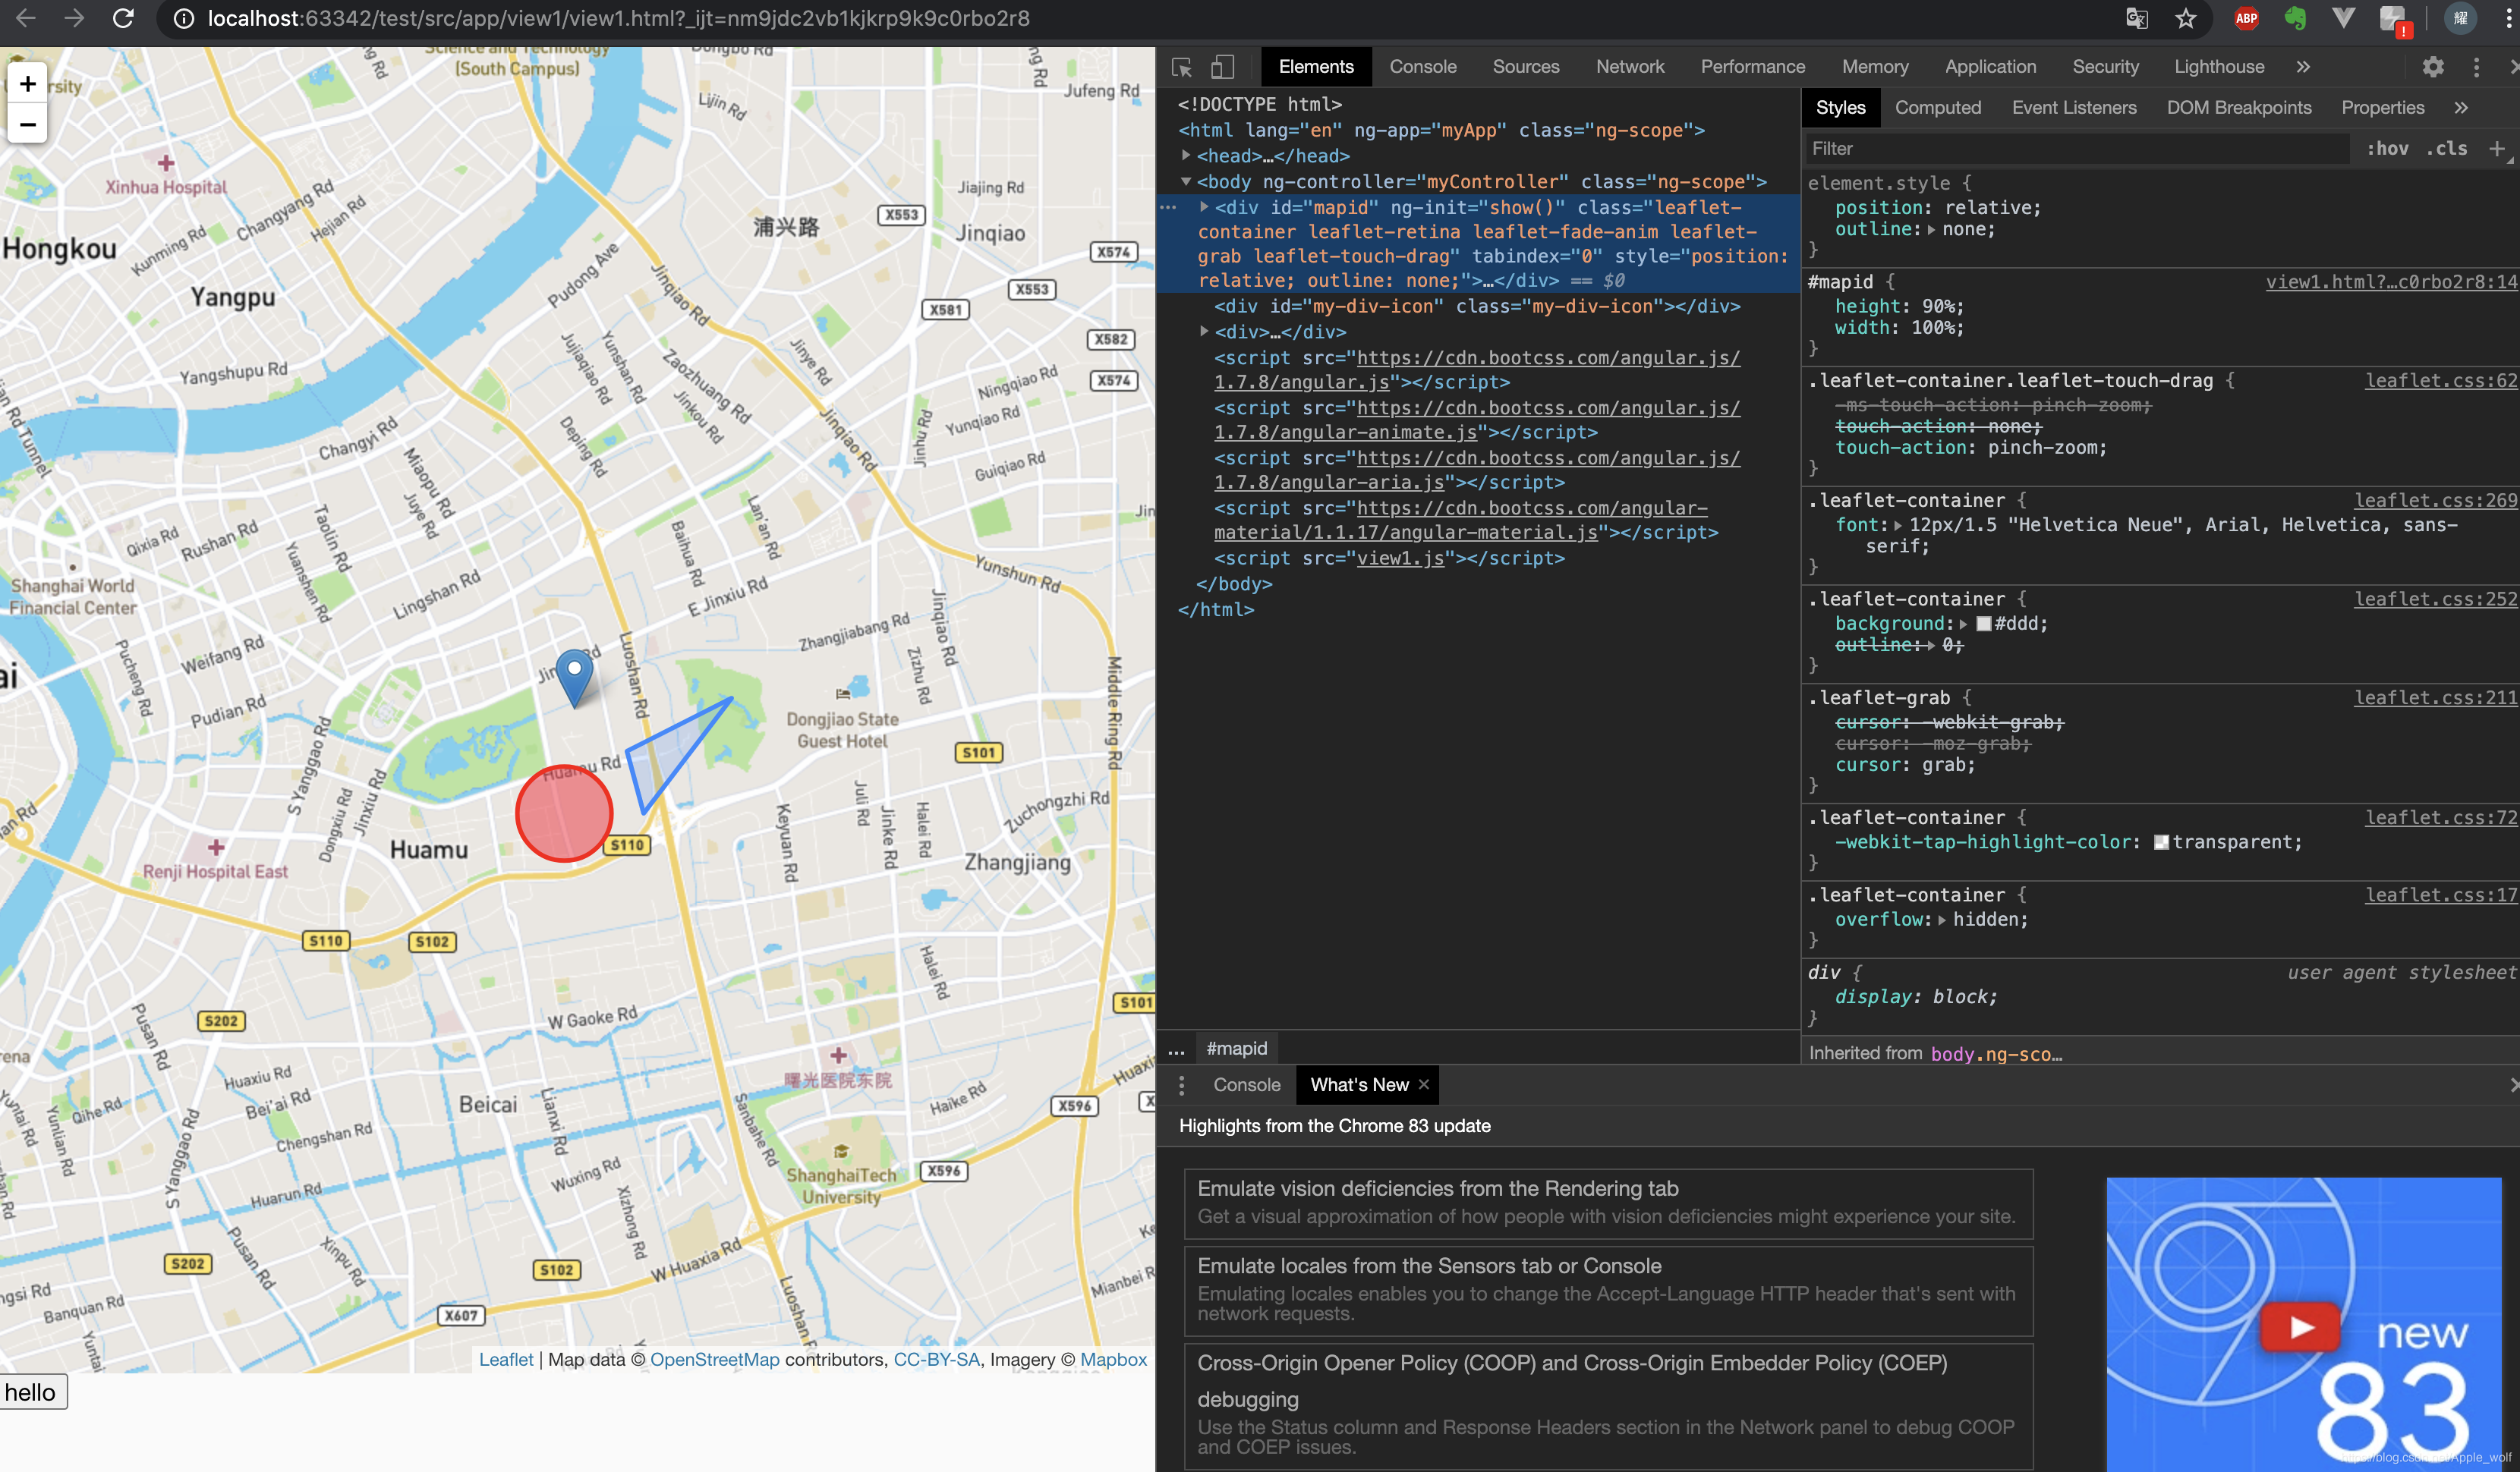Image resolution: width=2520 pixels, height=1472 pixels.
Task: Open the translate page icon
Action: coord(2137,18)
